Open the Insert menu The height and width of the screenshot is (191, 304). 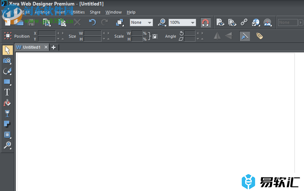60,12
